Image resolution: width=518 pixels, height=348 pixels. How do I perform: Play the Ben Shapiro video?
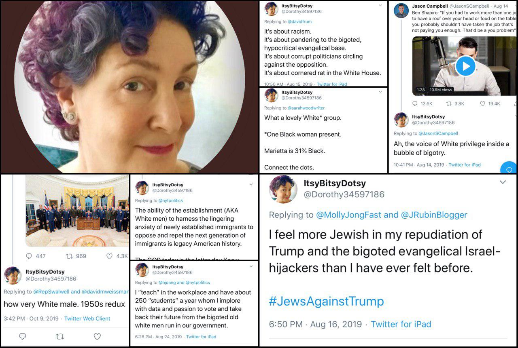[x=465, y=66]
